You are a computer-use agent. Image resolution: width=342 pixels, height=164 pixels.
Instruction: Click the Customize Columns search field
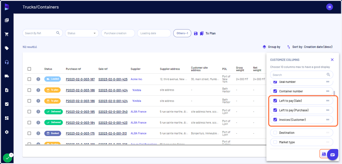302,75
